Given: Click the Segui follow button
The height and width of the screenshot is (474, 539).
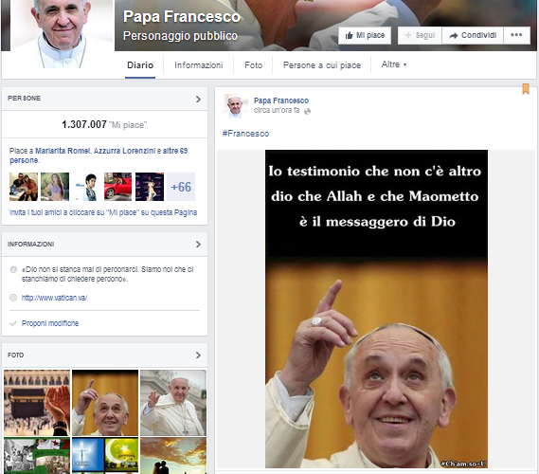Looking at the screenshot, I should pyautogui.click(x=420, y=35).
